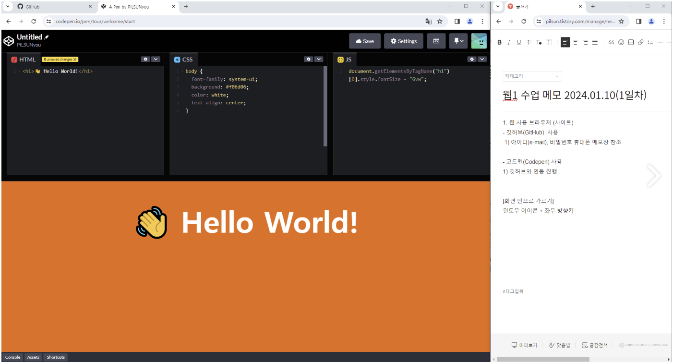This screenshot has width=673, height=362.
Task: Select align right in Tistory editor
Action: (x=585, y=42)
